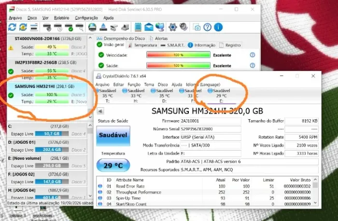Screen dimensions: 338x221
Task: Click the disk with magnifier icon
Action: tap(80, 28)
